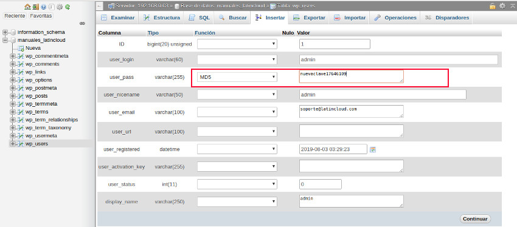Collapse the manuales_latincloud database node
This screenshot has width=517, height=227.
5,40
